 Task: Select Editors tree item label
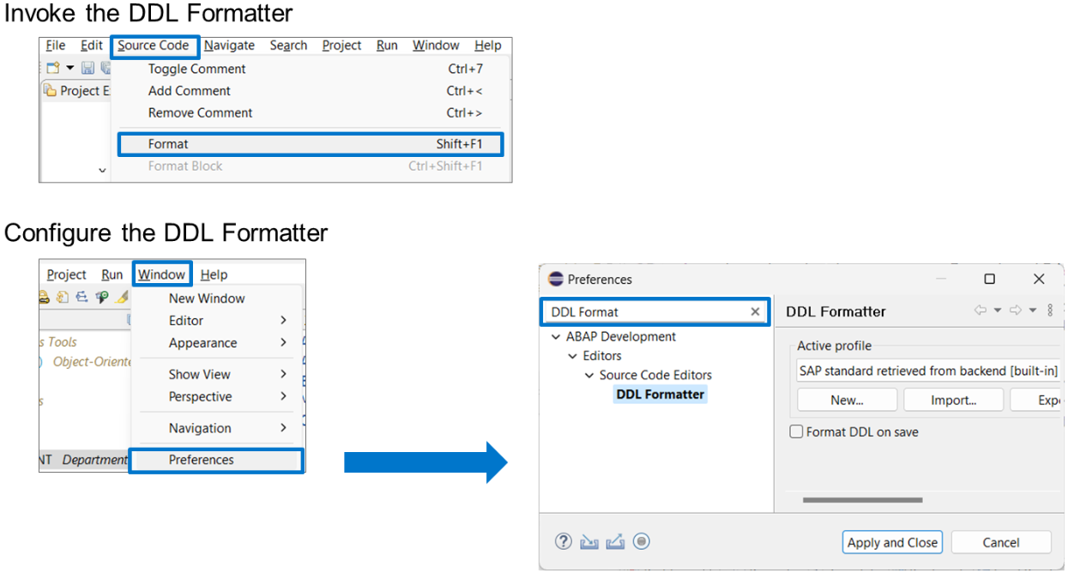(601, 356)
